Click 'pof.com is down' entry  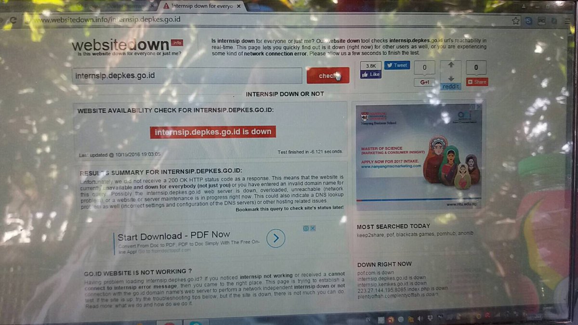(x=377, y=273)
